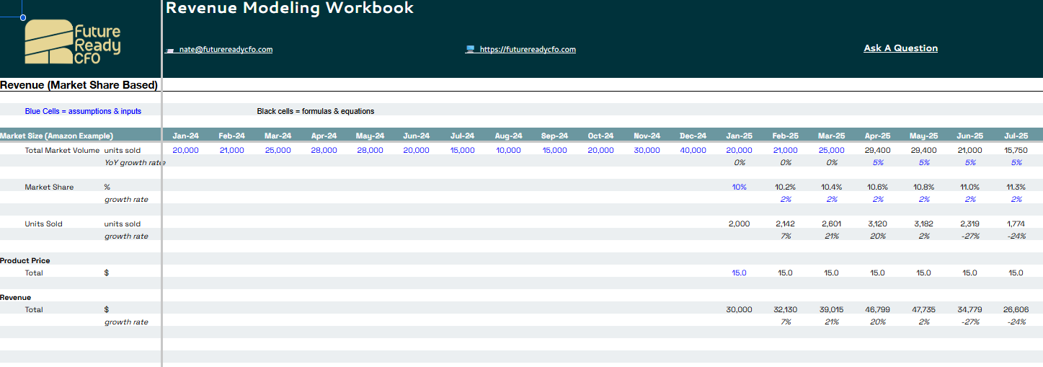Select the 1,774 units sold cell
The image size is (1043, 367).
click(x=1016, y=224)
